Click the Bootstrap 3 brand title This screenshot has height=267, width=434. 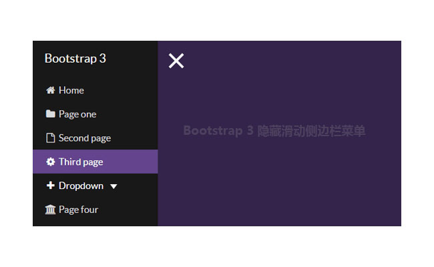click(75, 58)
